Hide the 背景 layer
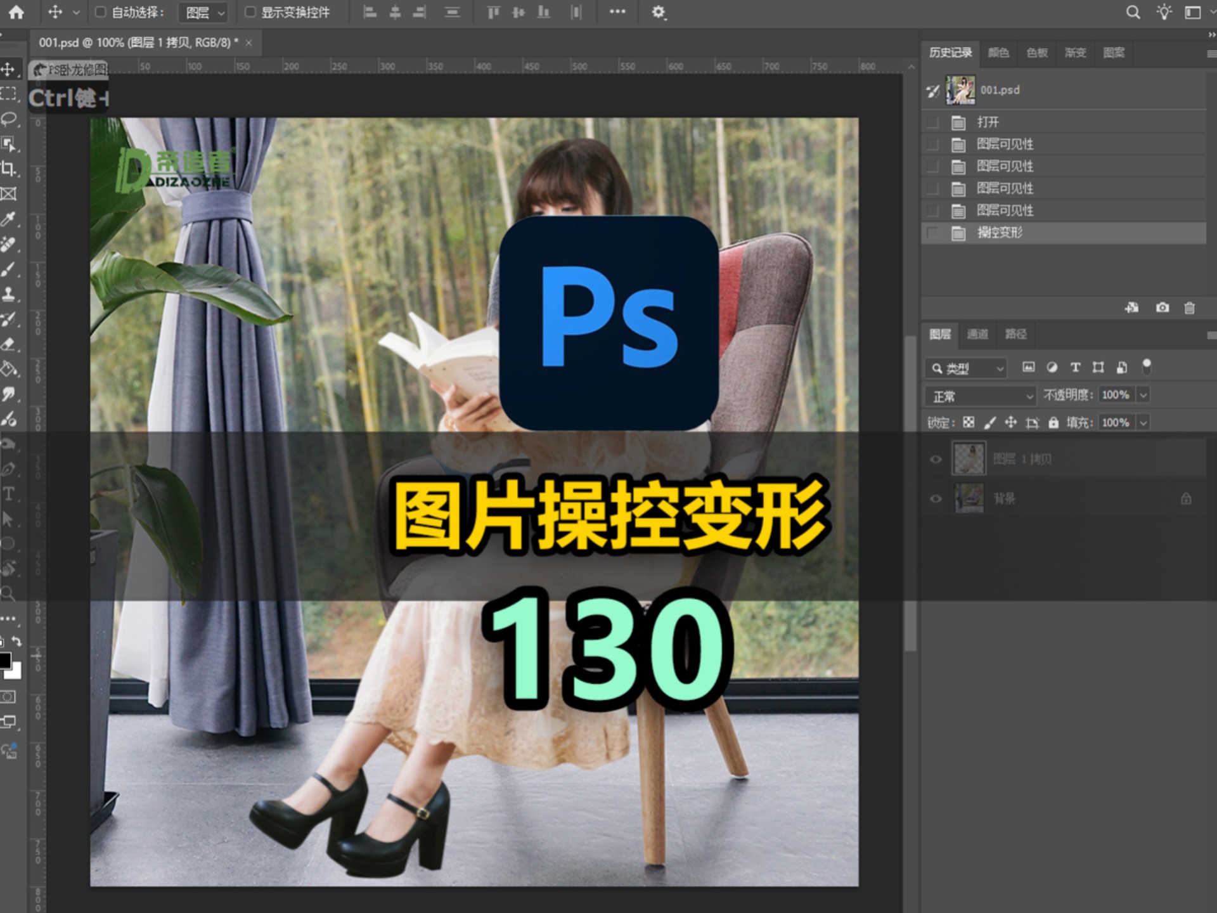1217x913 pixels. [x=936, y=499]
